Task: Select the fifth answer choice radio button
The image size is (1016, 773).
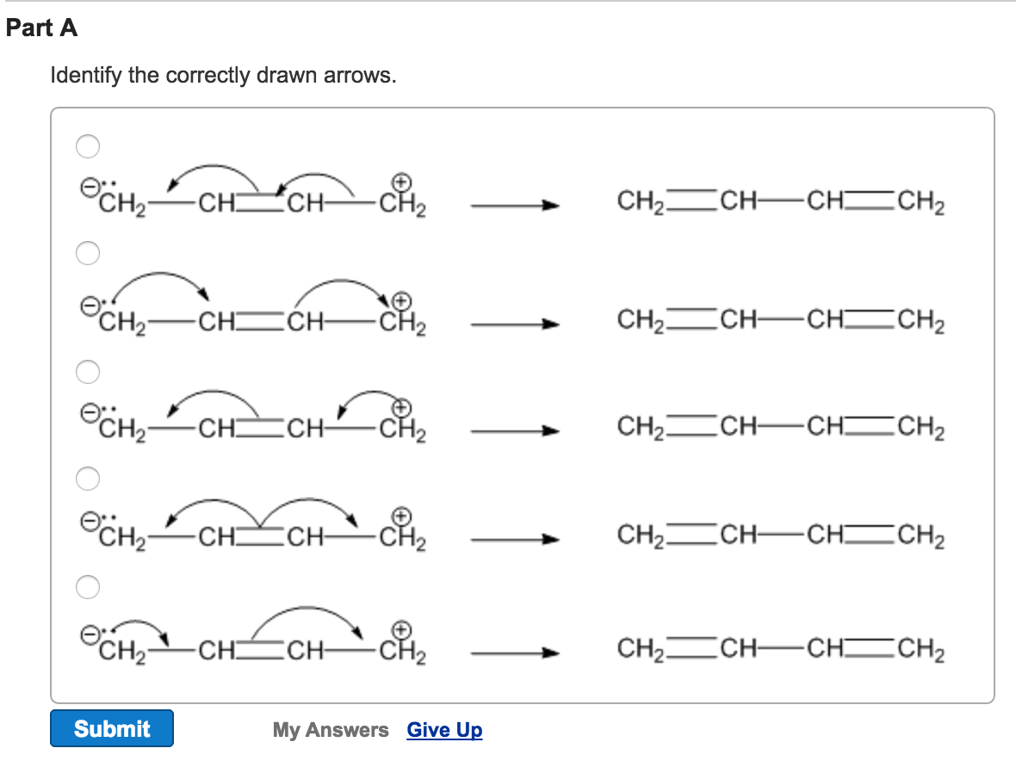Action: click(87, 587)
